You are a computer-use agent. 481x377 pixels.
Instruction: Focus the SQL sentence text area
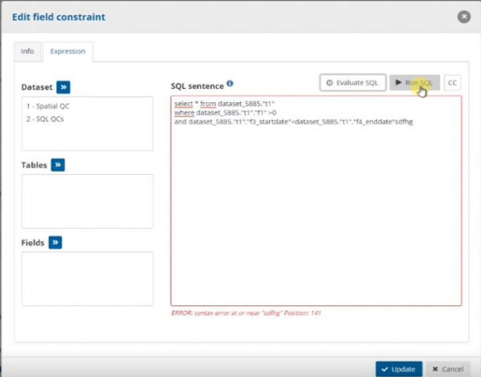[316, 219]
